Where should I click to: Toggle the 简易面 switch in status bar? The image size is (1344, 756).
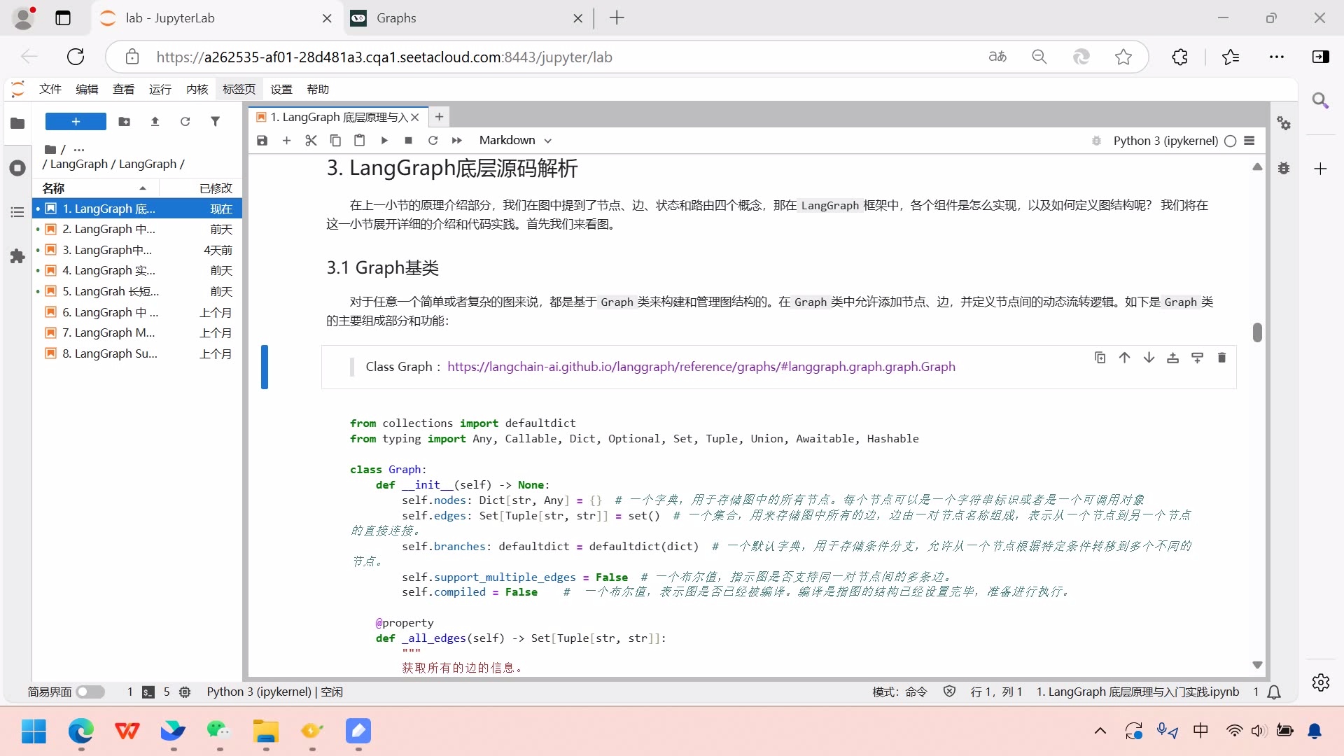[x=90, y=692]
